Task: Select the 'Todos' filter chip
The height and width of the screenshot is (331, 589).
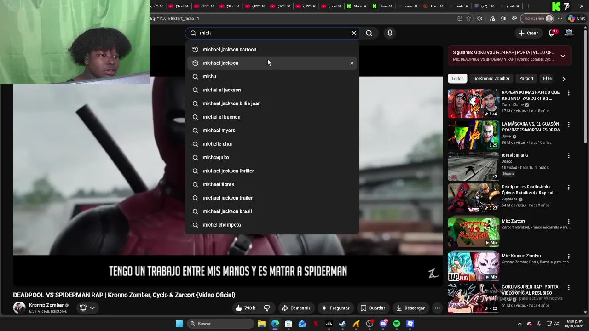Action: coord(457,79)
